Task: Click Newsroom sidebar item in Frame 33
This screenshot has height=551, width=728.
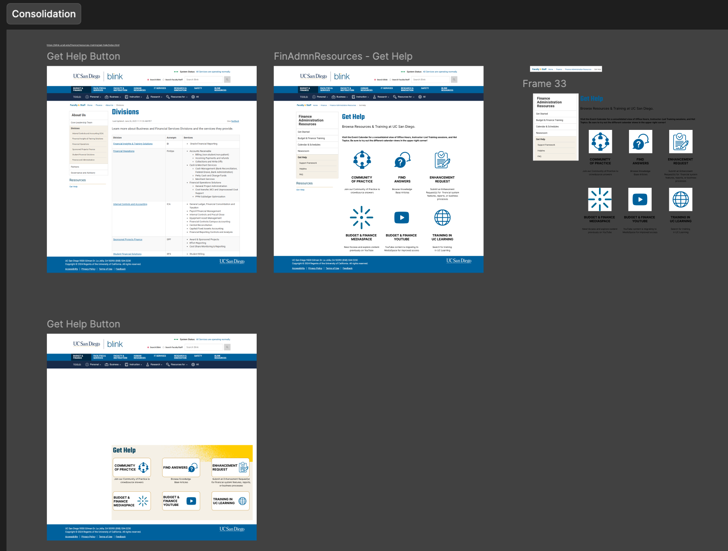Action: click(556, 133)
